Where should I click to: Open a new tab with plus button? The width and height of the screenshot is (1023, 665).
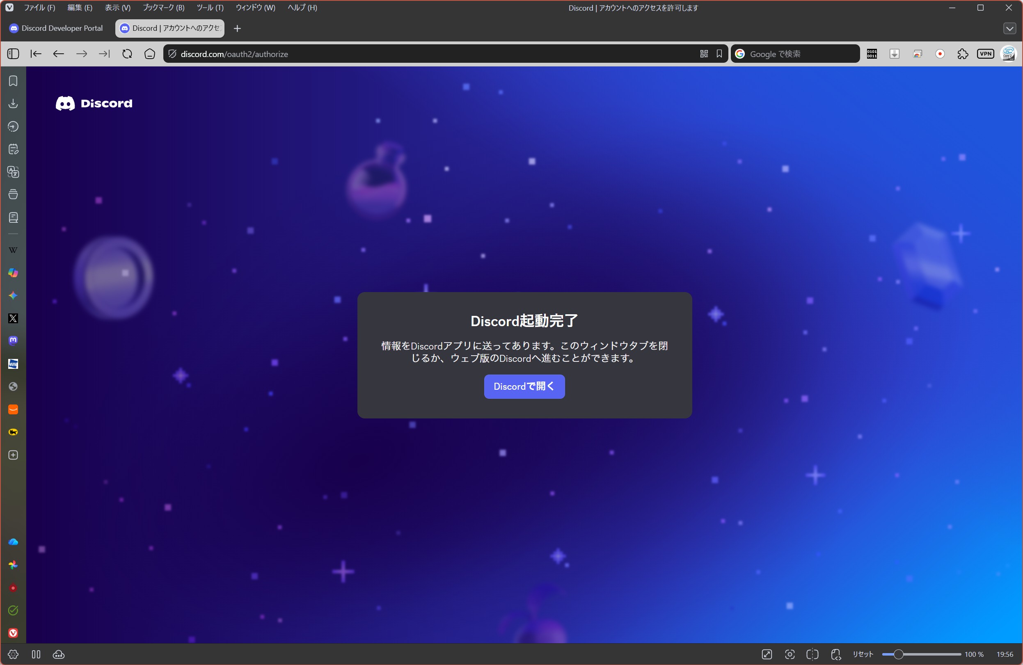coord(237,28)
